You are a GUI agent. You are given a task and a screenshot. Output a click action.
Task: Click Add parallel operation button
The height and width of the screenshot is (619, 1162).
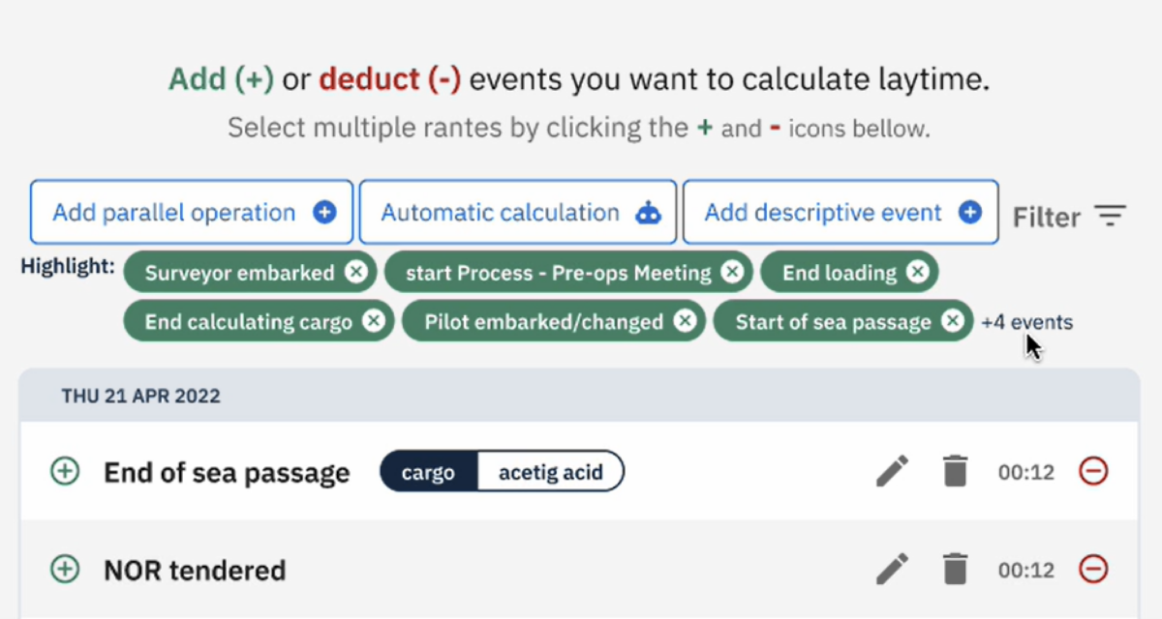(194, 212)
